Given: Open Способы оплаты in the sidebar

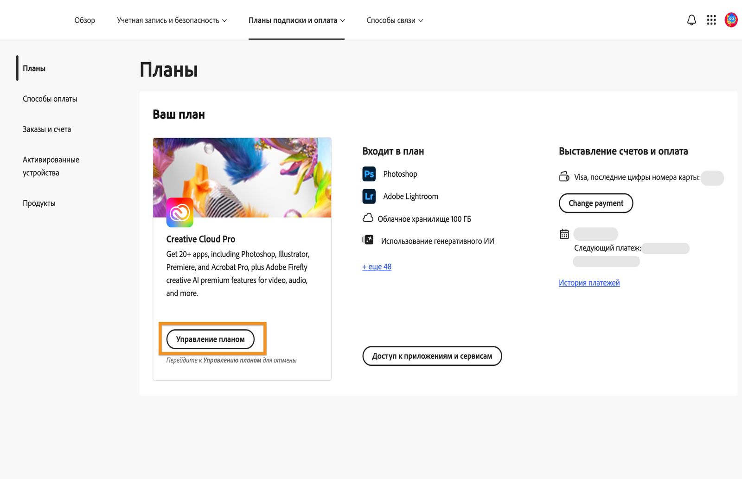Looking at the screenshot, I should (x=50, y=99).
